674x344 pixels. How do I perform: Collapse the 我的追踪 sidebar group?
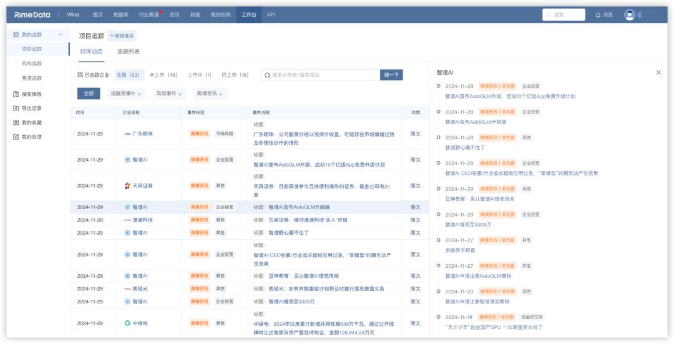[61, 34]
